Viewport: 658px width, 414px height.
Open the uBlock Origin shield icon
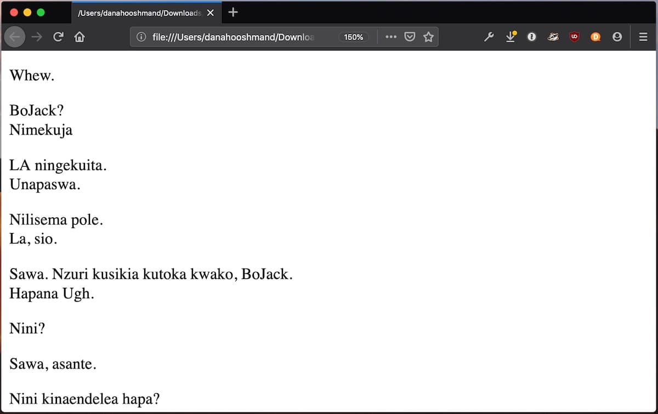click(x=574, y=37)
